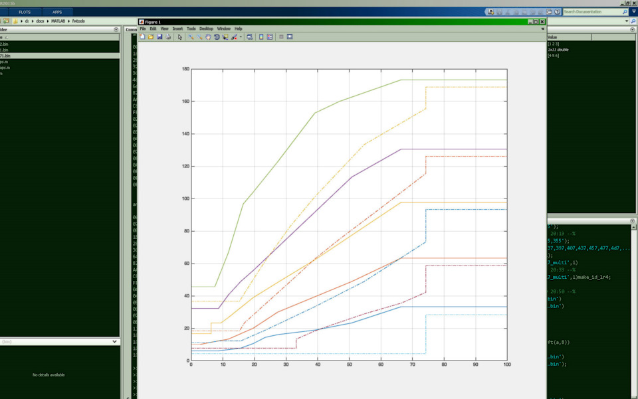Click 'make_id_lr4;' line in Command History
This screenshot has width=638, height=399.
593,277
